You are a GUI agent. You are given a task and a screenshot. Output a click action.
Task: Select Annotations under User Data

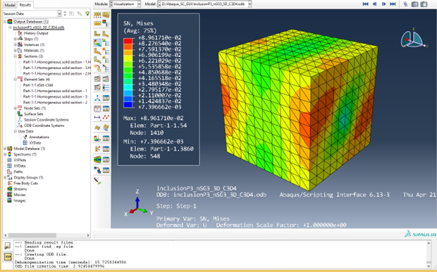[39, 137]
